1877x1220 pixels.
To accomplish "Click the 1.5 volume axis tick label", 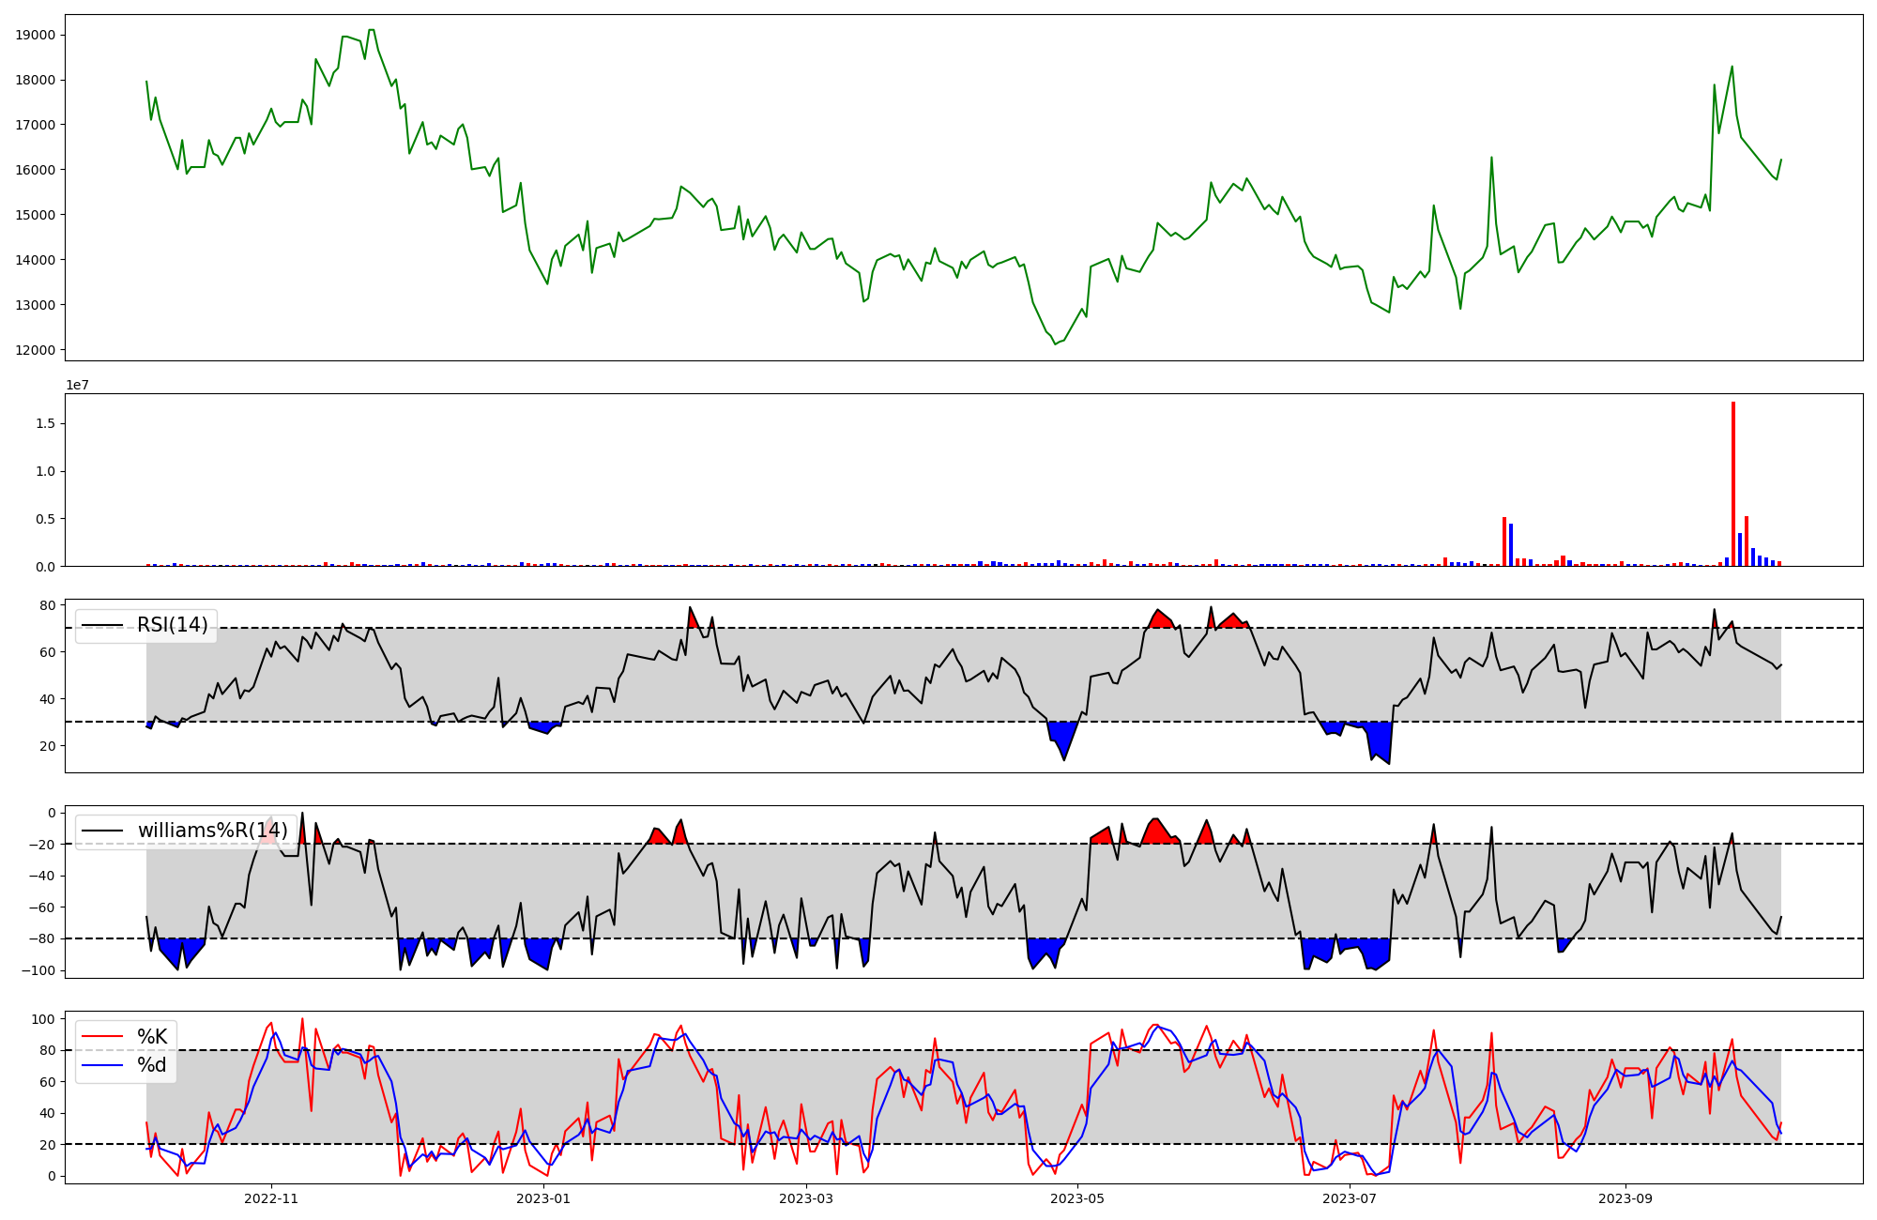I will coord(45,423).
